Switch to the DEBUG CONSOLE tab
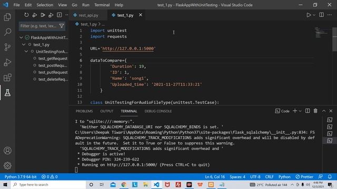The image size is (337, 189). tap(158, 111)
